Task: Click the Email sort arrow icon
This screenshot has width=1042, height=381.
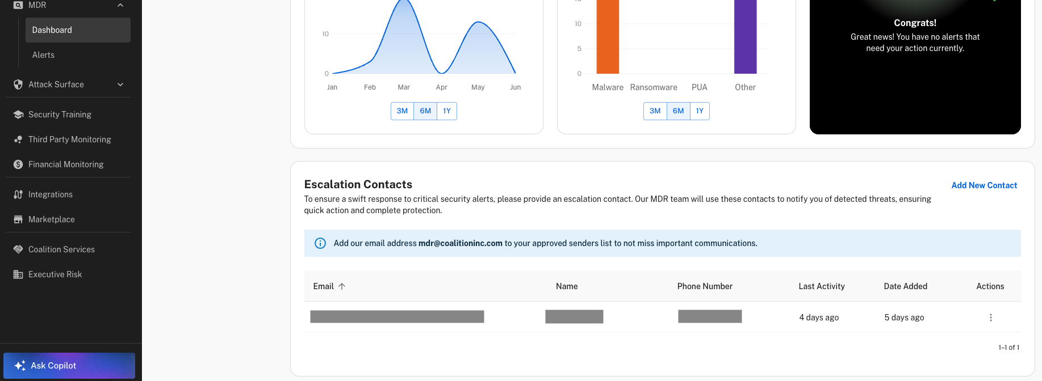Action: tap(342, 286)
